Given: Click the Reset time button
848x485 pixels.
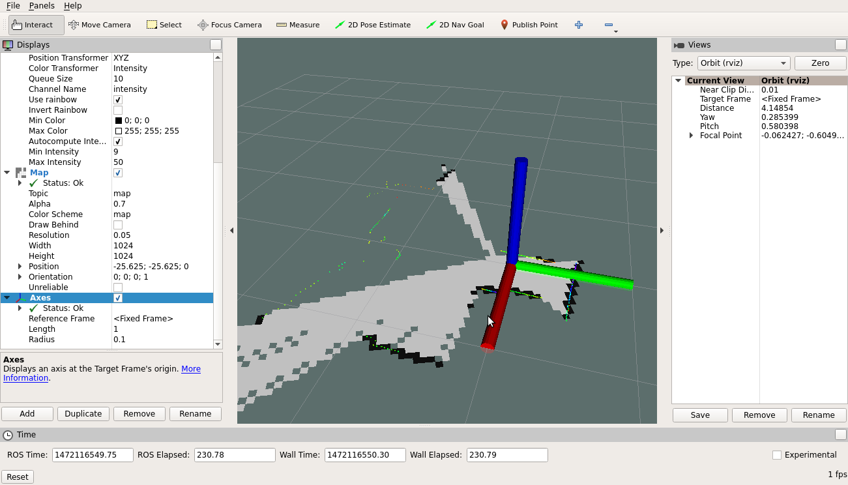Looking at the screenshot, I should [18, 477].
